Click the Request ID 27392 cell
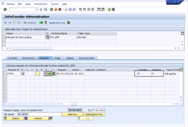Image resolution: width=188 pixels, height=127 pixels. [14, 74]
